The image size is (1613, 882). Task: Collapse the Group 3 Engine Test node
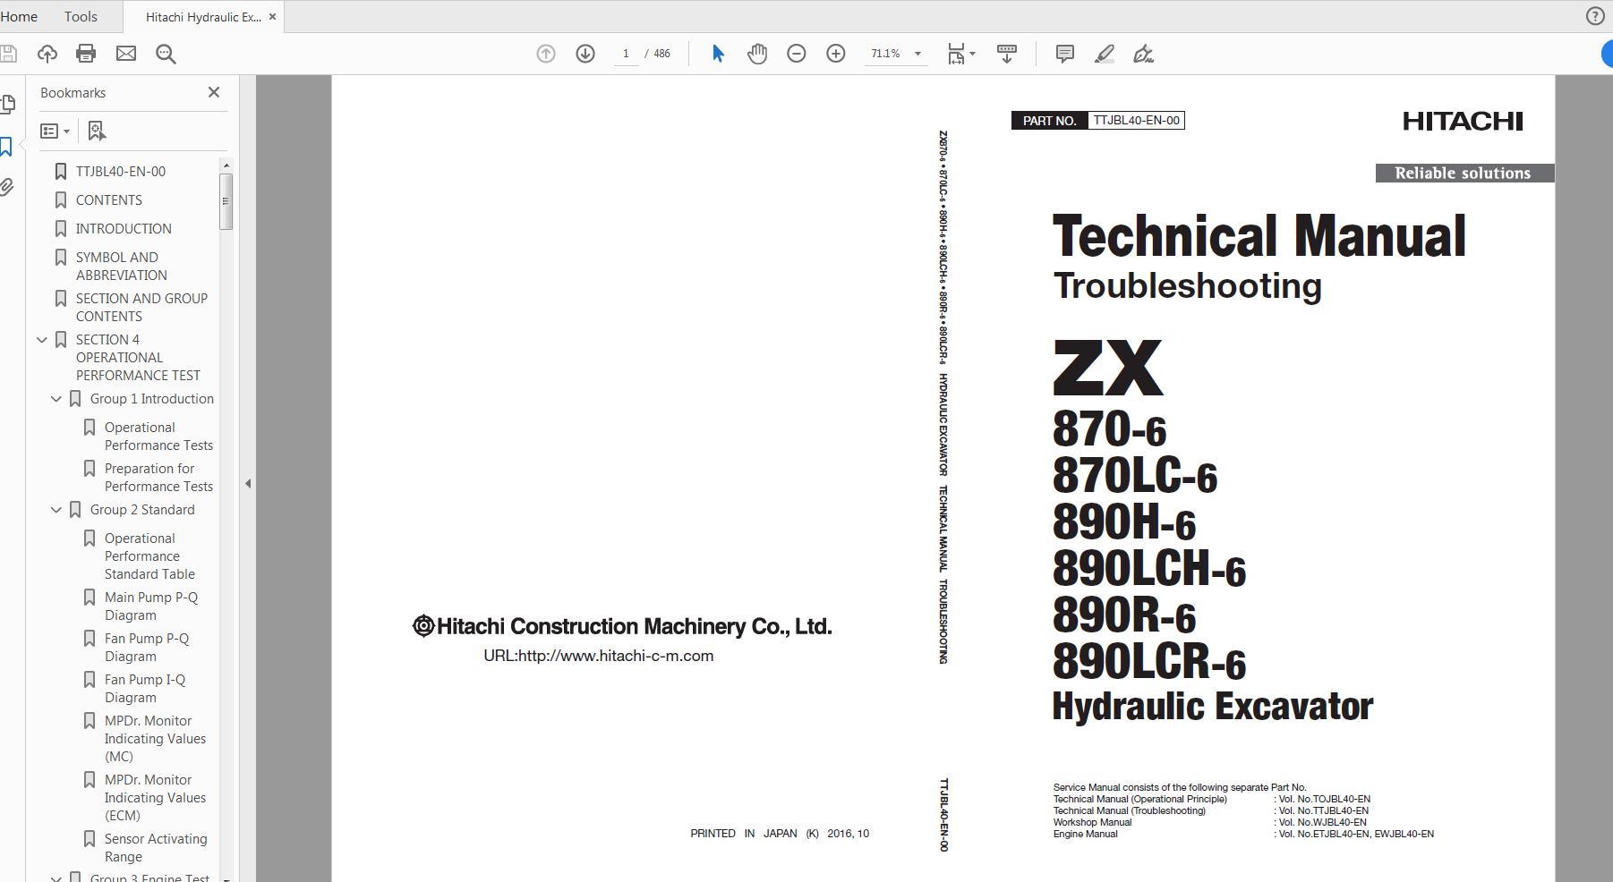coord(55,878)
